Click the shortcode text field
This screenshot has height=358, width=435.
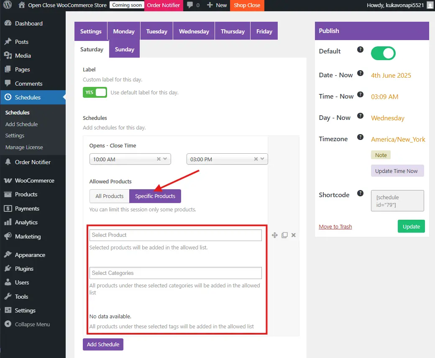pyautogui.click(x=397, y=201)
